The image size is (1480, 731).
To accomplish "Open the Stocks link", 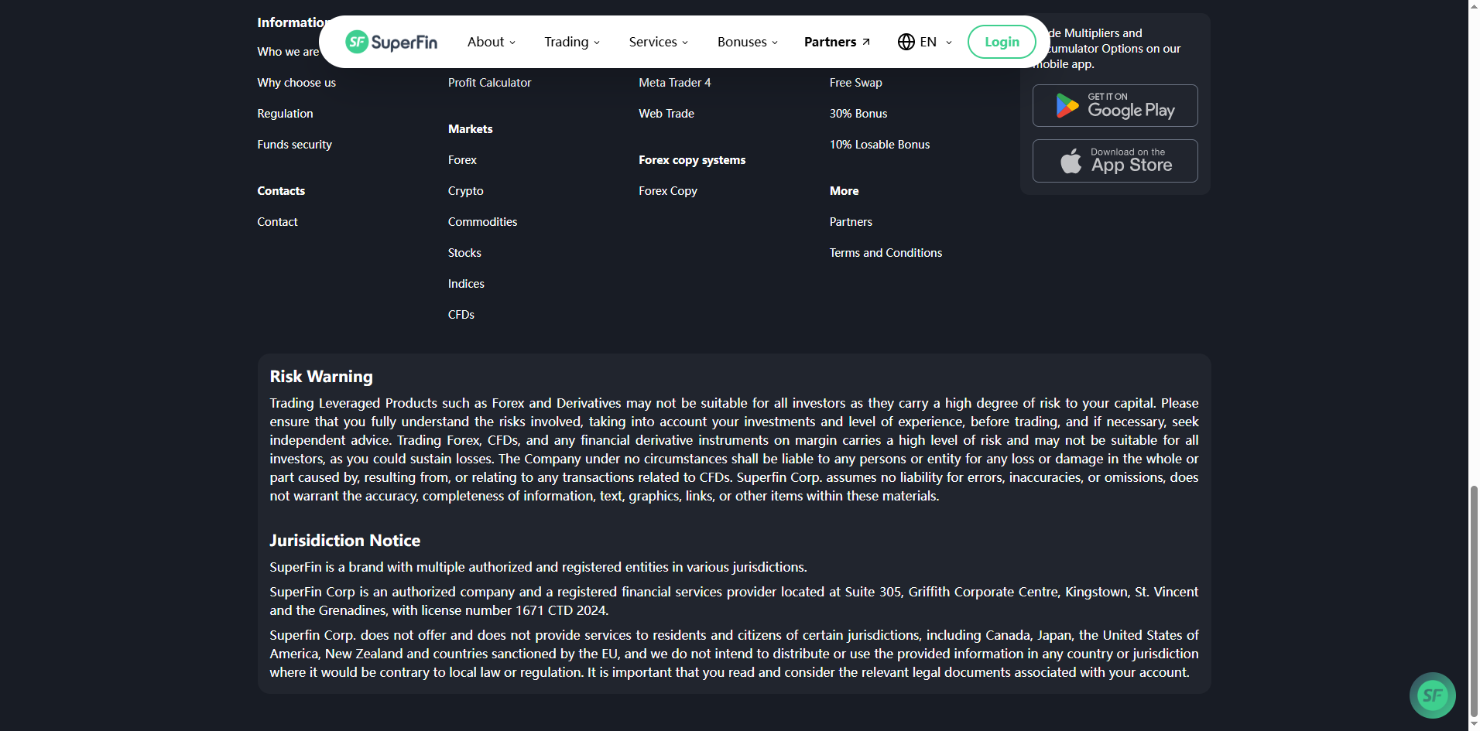I will point(464,253).
